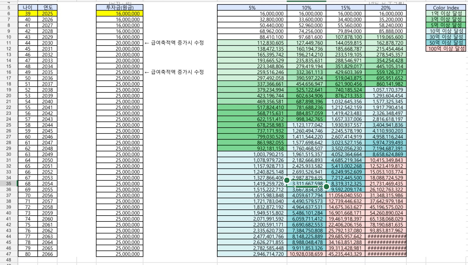The image size is (468, 265).
Task: Select cell 119,065,600 in 20% column
Action: (385, 37)
